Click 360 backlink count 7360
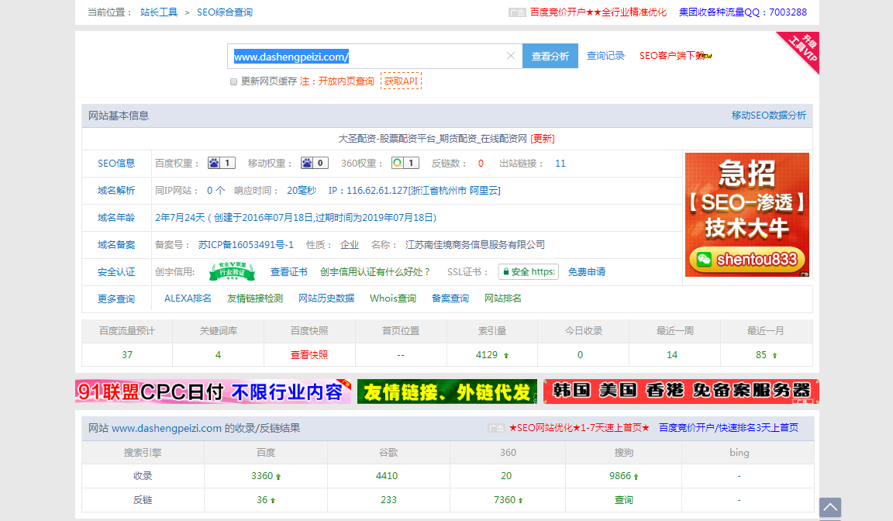 click(x=505, y=500)
